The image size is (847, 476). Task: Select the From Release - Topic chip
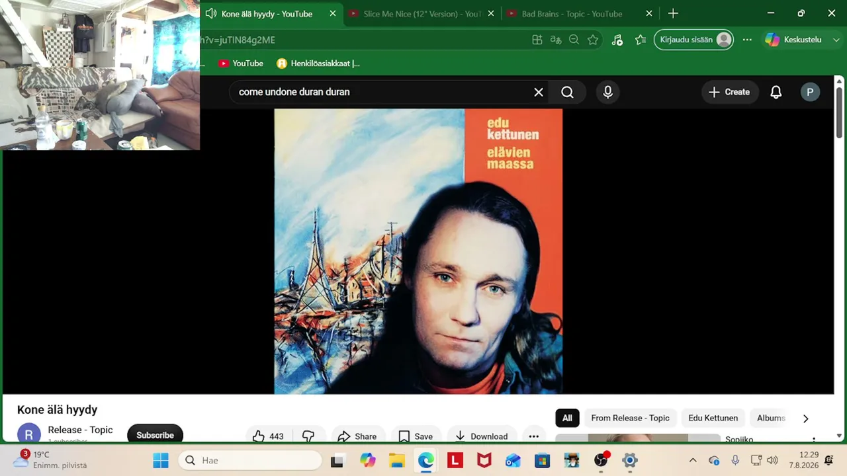[630, 418]
